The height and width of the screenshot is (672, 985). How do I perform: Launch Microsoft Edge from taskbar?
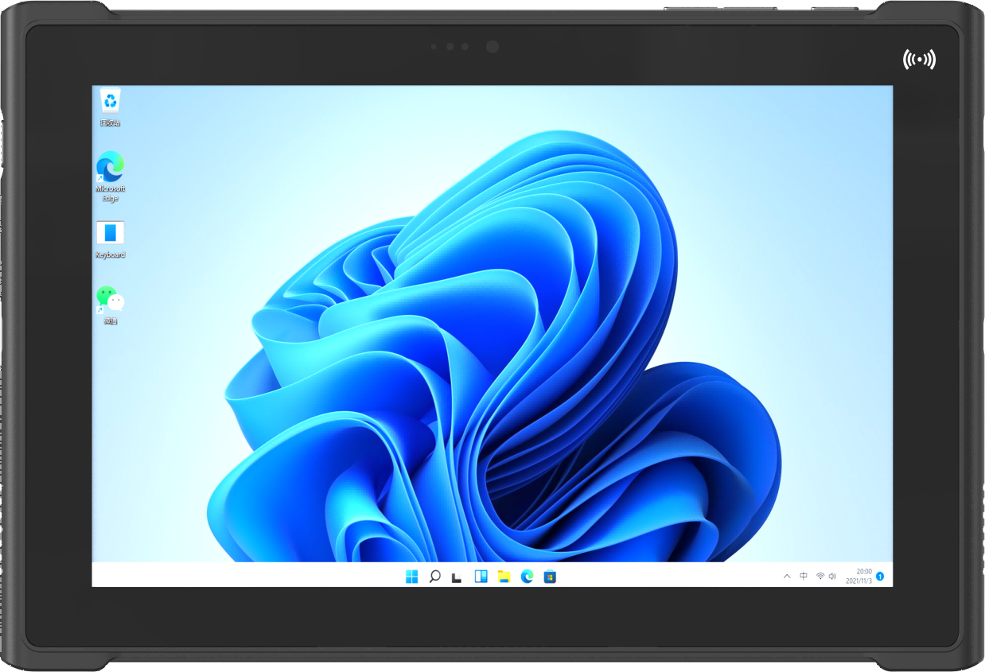point(527,577)
